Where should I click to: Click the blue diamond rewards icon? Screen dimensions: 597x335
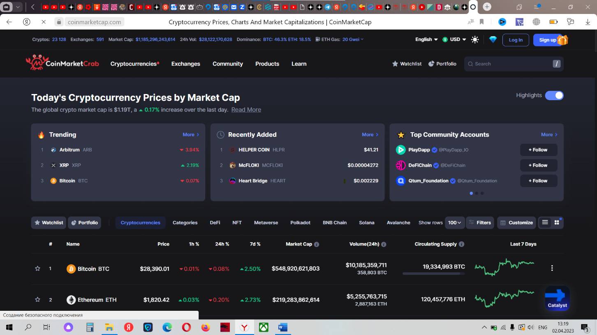pyautogui.click(x=493, y=40)
